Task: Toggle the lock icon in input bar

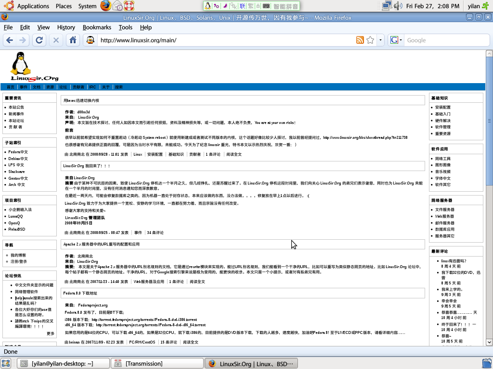Action: 258,6
